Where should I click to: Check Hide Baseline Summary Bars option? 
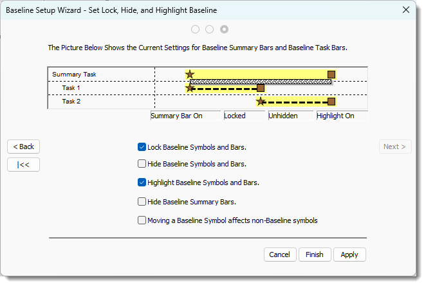142,202
